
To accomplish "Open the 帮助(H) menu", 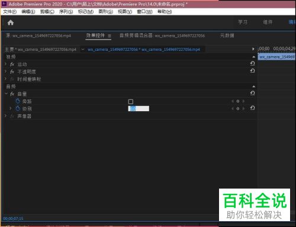I will [x=165, y=12].
